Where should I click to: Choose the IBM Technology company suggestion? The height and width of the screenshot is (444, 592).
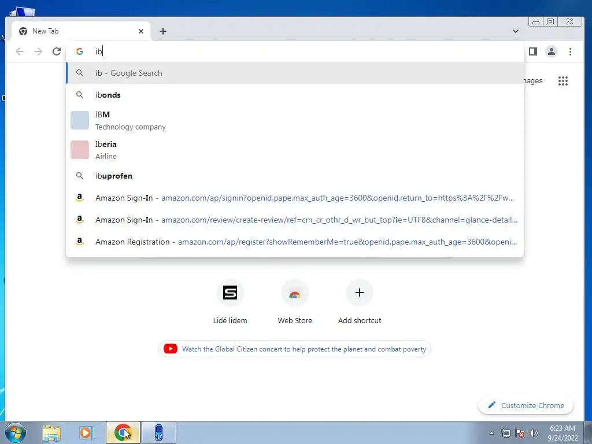[x=295, y=120]
